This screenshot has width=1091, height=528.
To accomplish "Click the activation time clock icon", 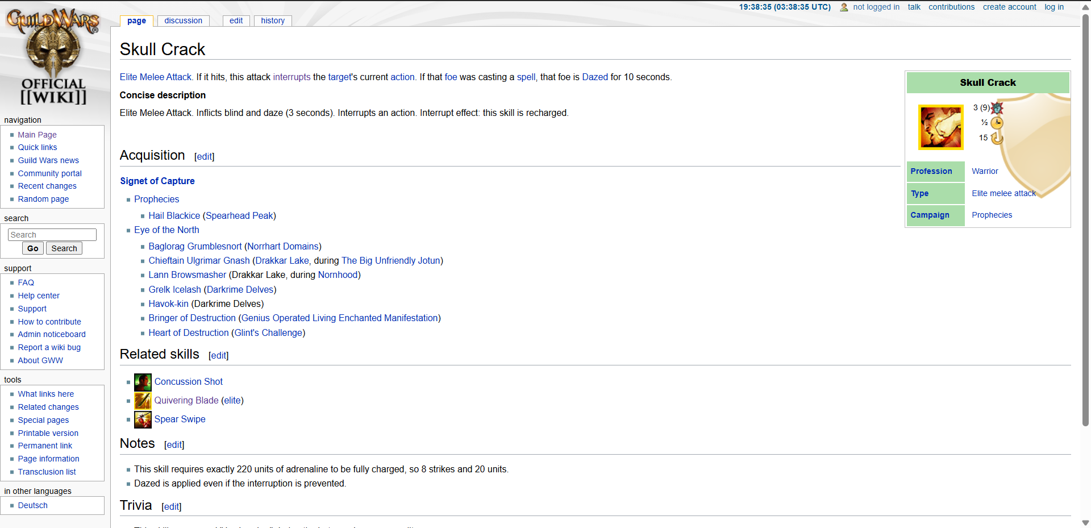I will pyautogui.click(x=997, y=123).
